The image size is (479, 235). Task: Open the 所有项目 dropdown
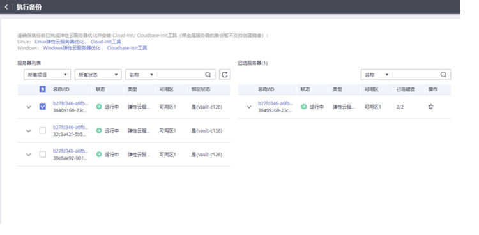click(x=47, y=75)
